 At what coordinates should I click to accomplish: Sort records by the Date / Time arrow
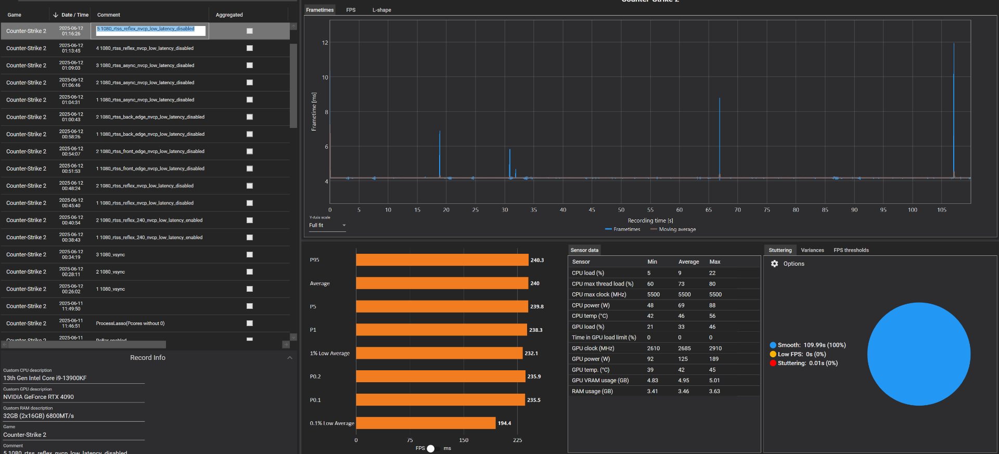tap(56, 15)
